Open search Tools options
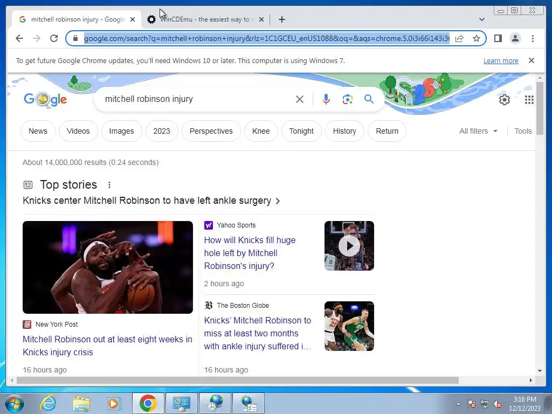 [523, 131]
